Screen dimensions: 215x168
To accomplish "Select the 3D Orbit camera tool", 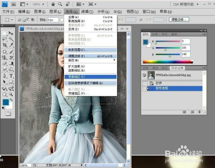I will click(x=11, y=89).
